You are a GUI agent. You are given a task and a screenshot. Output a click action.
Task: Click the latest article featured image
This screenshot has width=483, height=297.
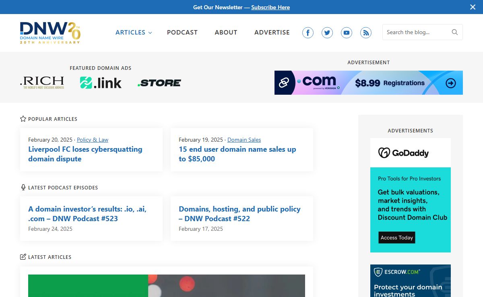(167, 286)
